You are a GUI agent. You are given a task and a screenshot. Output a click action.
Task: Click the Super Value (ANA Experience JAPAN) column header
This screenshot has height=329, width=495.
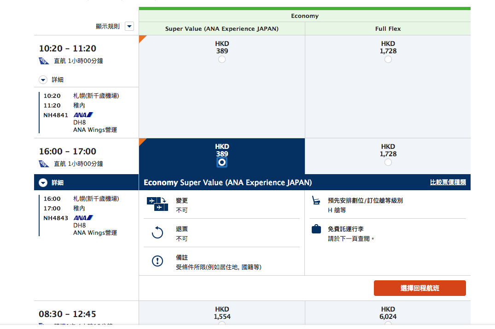(x=222, y=28)
